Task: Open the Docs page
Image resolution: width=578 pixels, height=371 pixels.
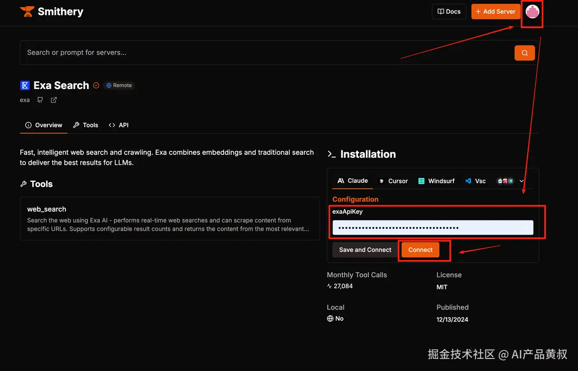Action: point(449,12)
